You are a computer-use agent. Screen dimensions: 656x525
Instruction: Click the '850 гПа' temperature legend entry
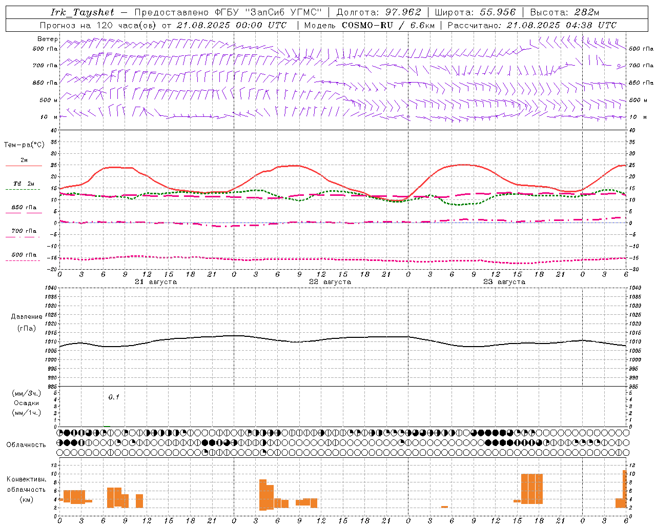click(24, 208)
